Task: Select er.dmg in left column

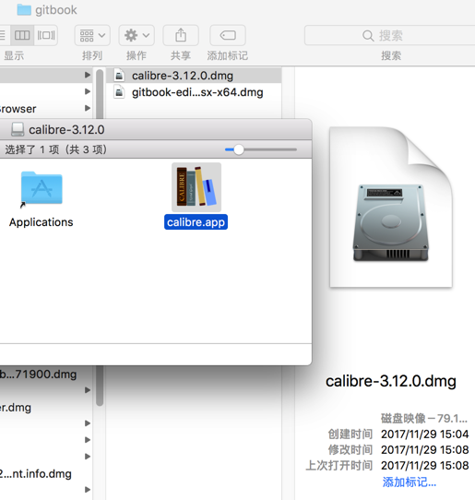Action: [x=16, y=408]
